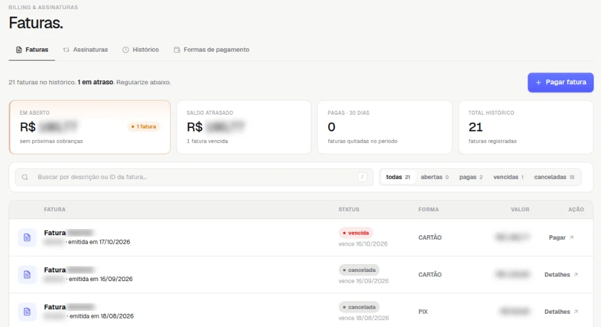The height and width of the screenshot is (327, 601).
Task: Select the Total histórico card
Action: point(526,127)
